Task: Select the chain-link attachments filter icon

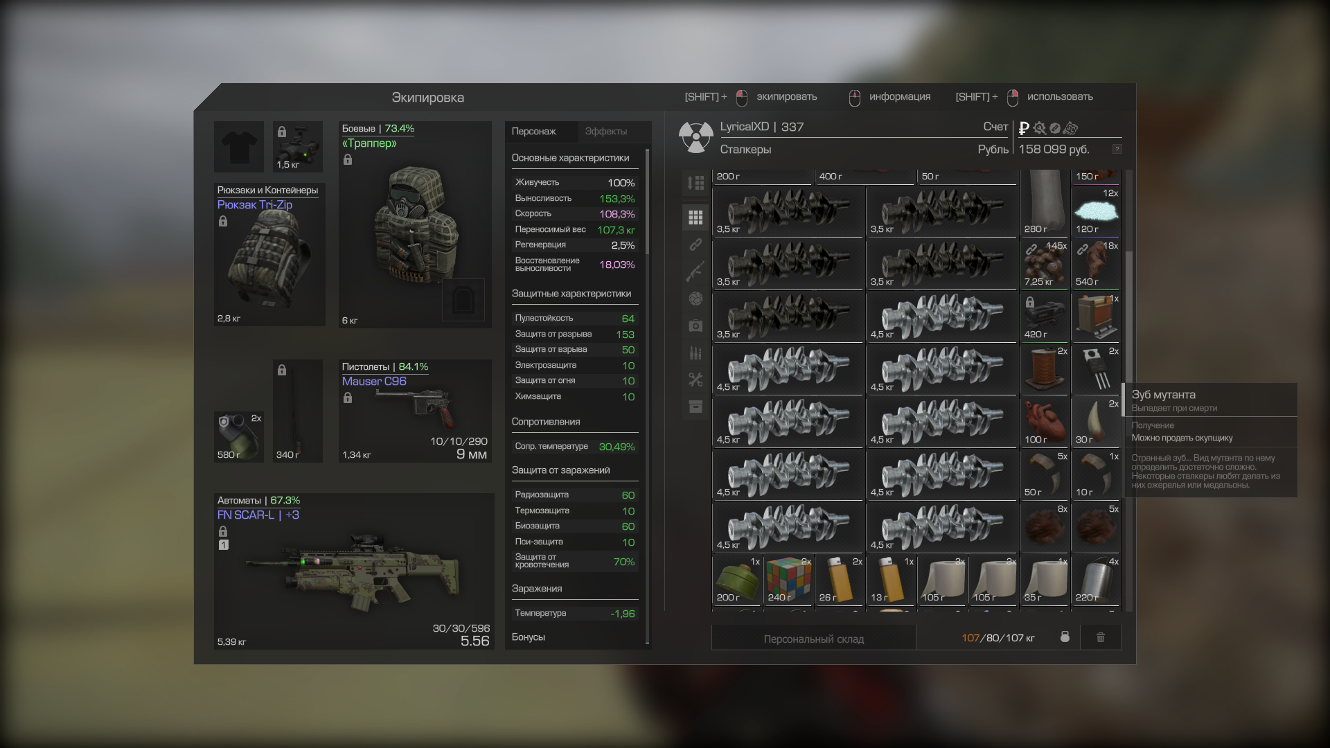Action: (x=695, y=244)
